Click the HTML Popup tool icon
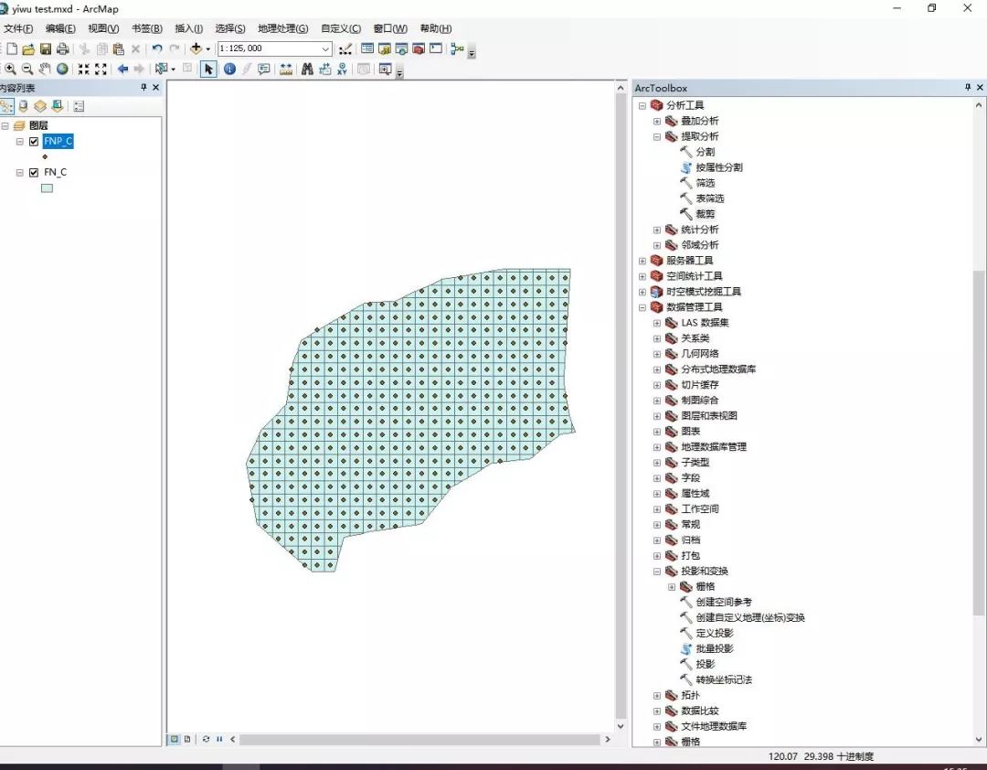Viewport: 987px width, 770px height. point(264,69)
